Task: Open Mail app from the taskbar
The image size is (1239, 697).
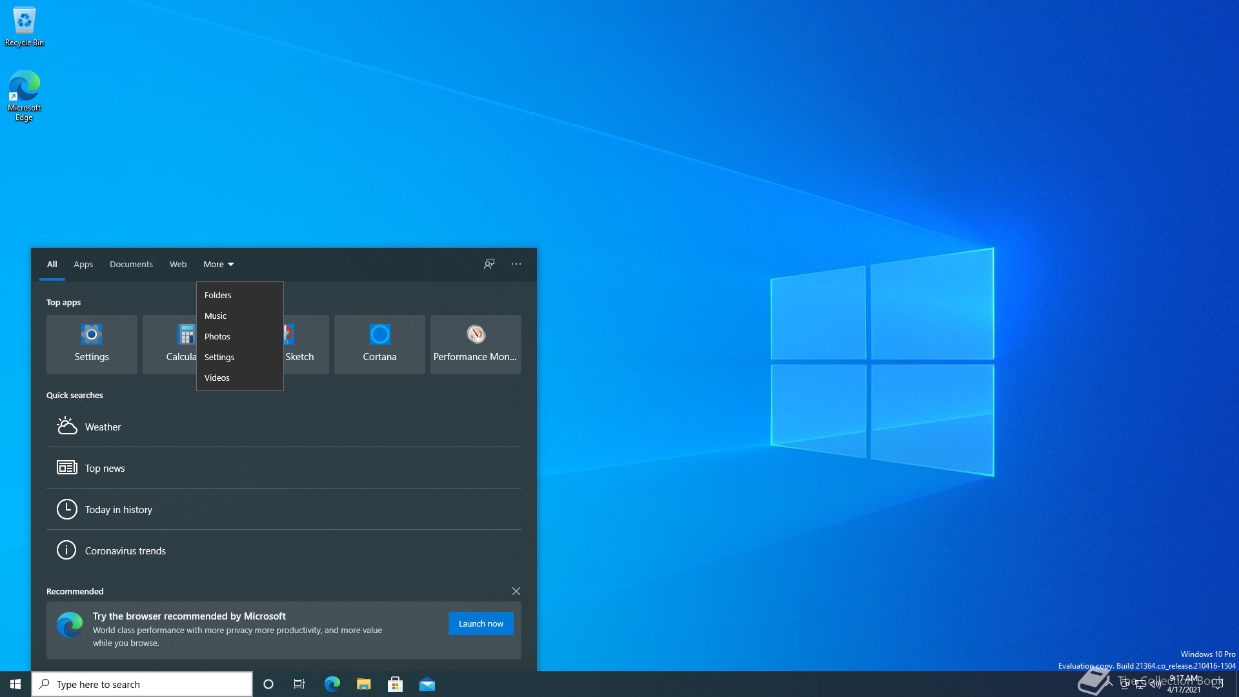Action: [427, 684]
